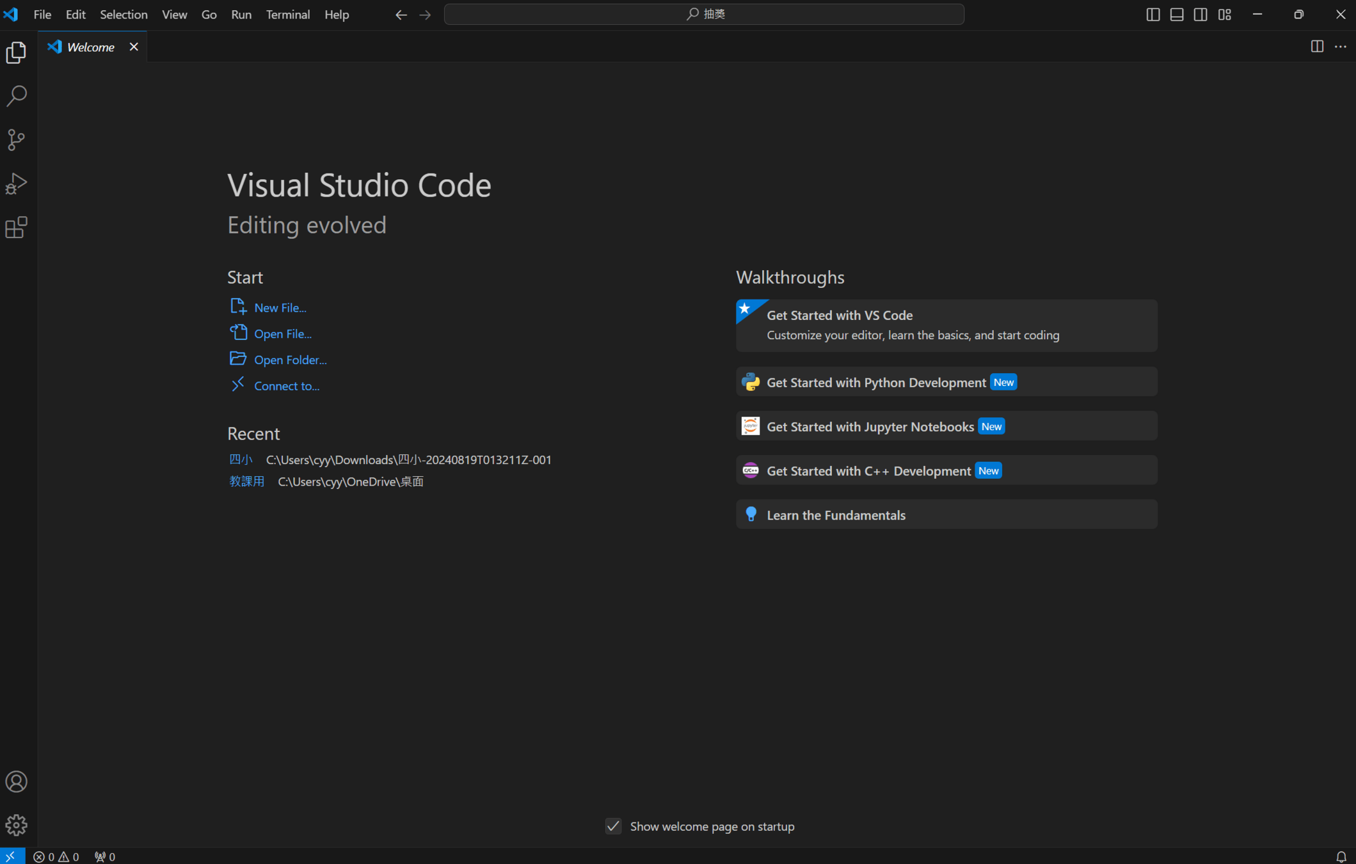Open the Accounts menu icon

(x=16, y=781)
